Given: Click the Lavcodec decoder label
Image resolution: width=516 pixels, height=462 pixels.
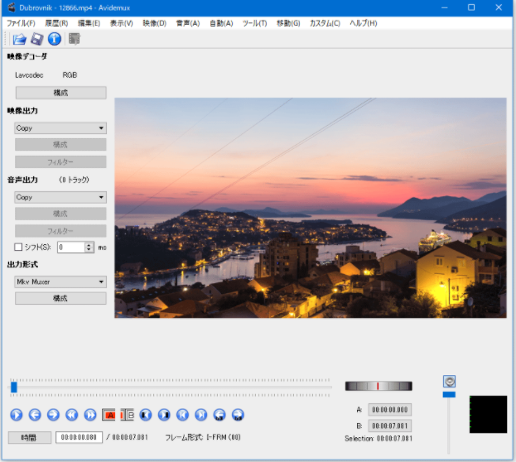Looking at the screenshot, I should point(29,75).
